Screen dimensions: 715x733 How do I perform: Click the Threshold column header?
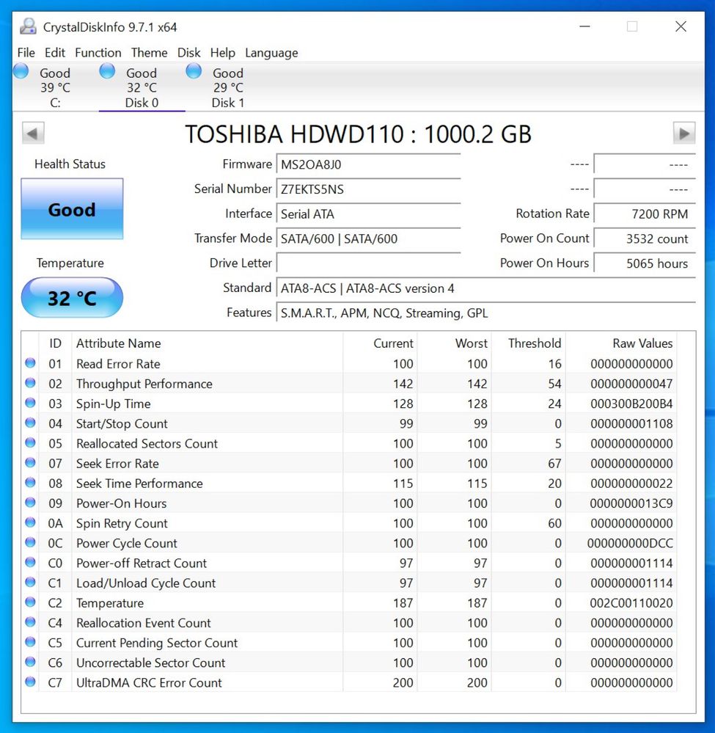tap(529, 343)
